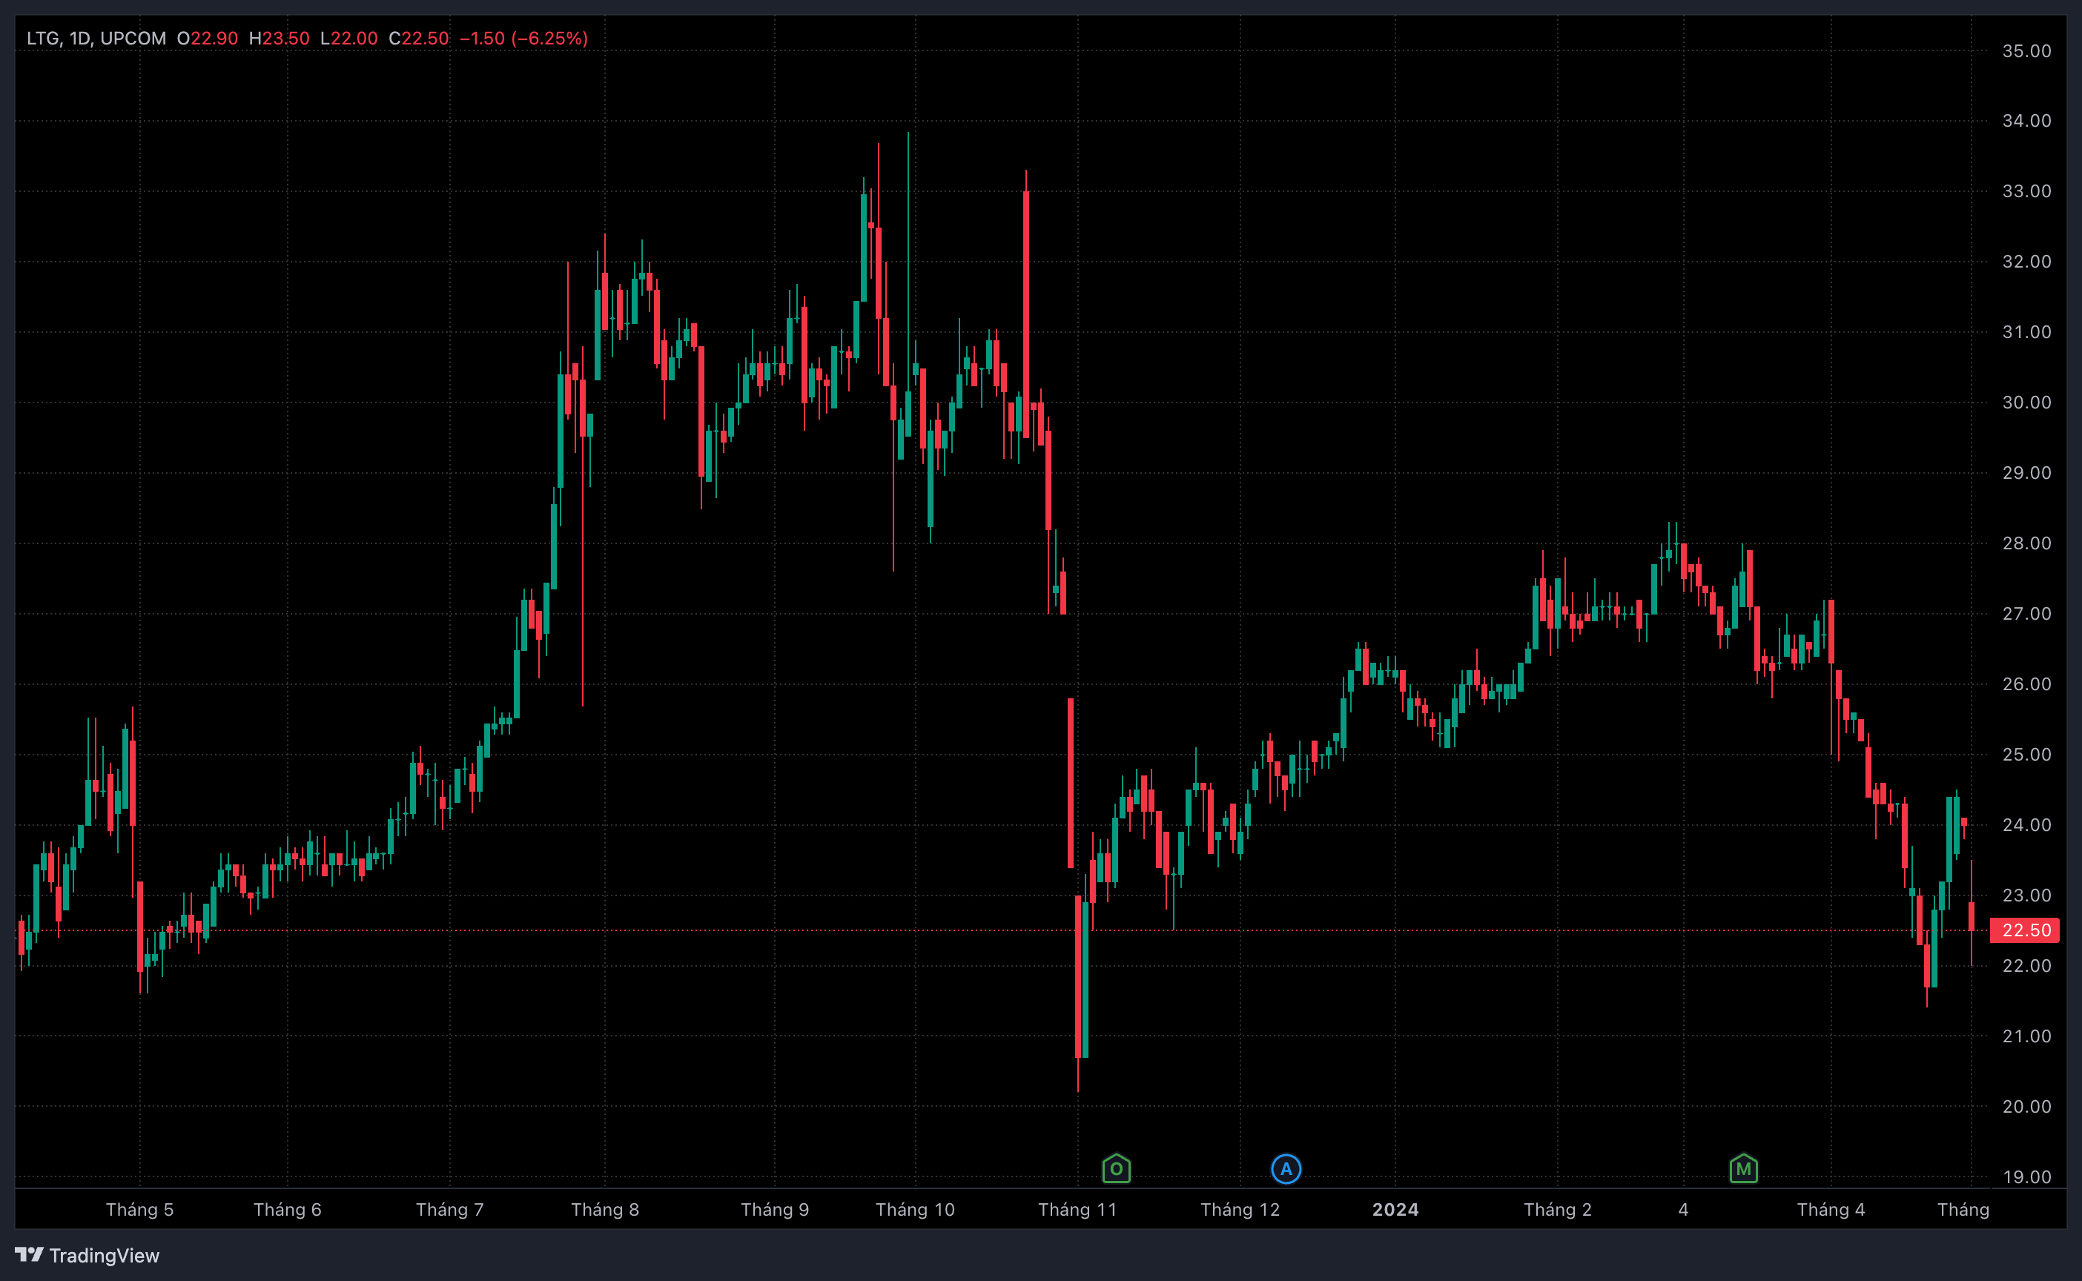
Task: Click the 31.00 price scale label
Action: [x=2026, y=331]
